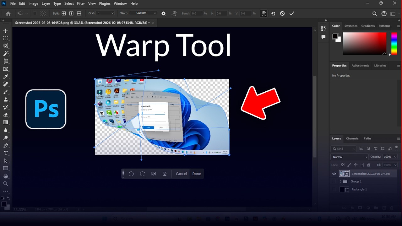
Task: Select the Horizontal Type tool
Action: (x=6, y=153)
